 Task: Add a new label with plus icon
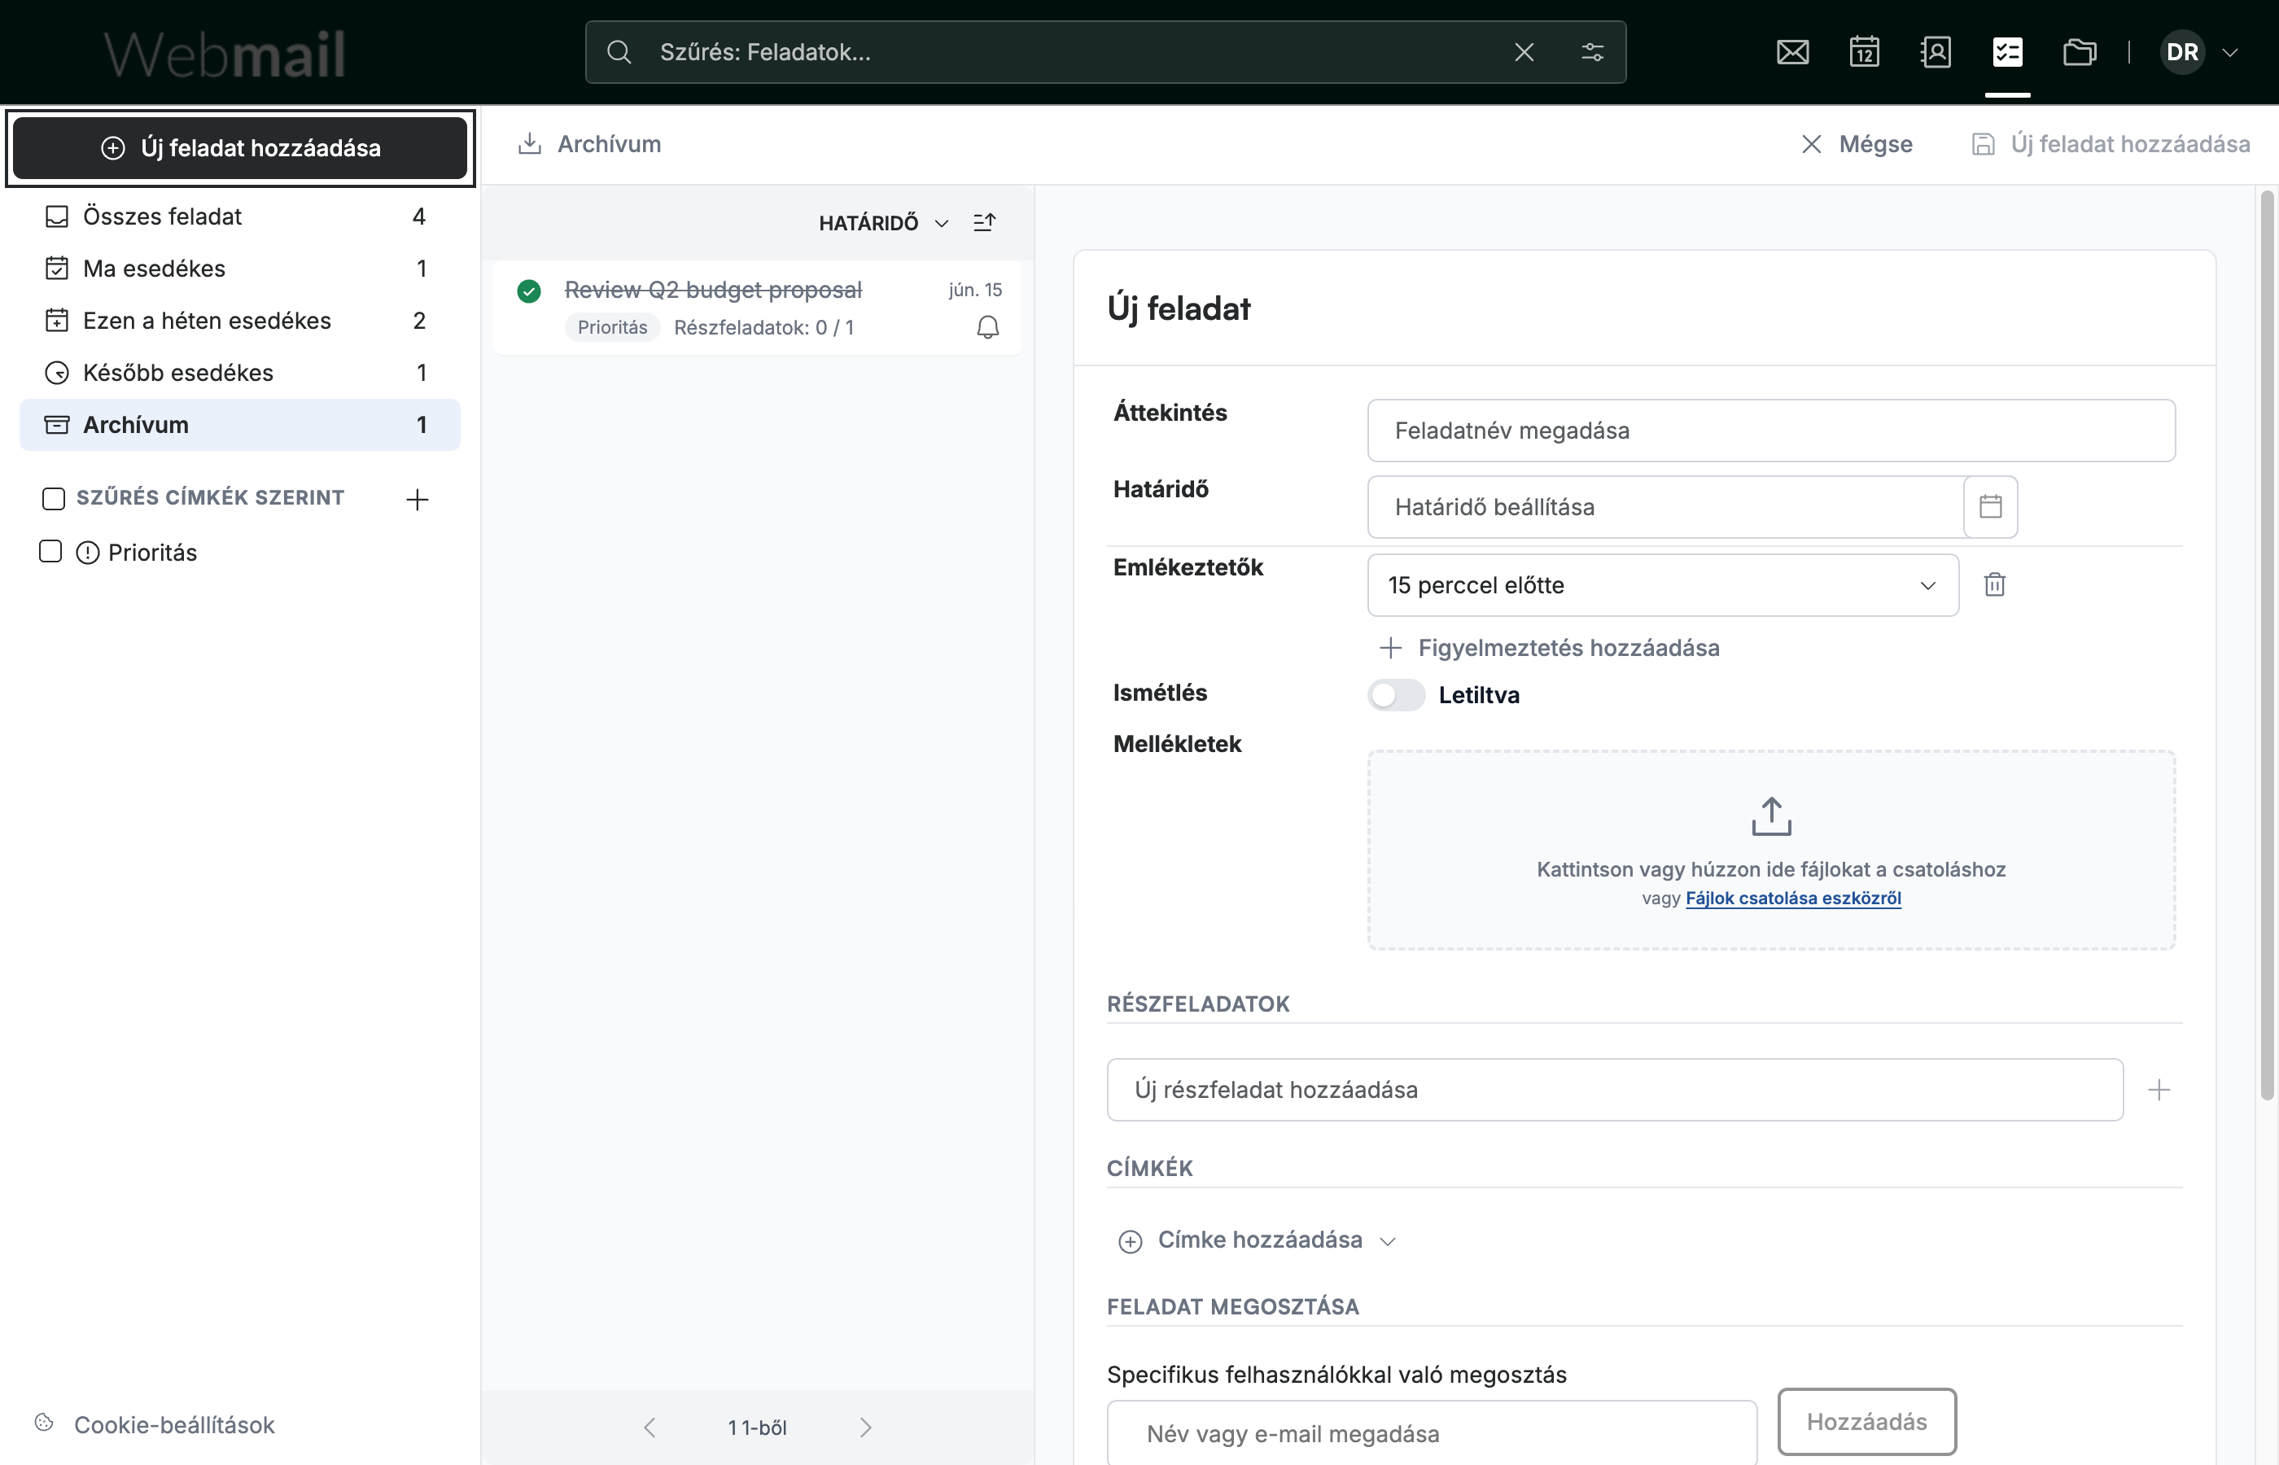tap(417, 500)
